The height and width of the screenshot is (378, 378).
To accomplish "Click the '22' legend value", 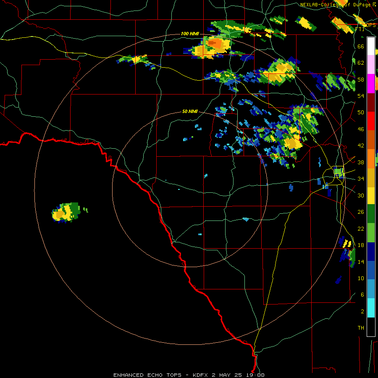I will click(361, 228).
